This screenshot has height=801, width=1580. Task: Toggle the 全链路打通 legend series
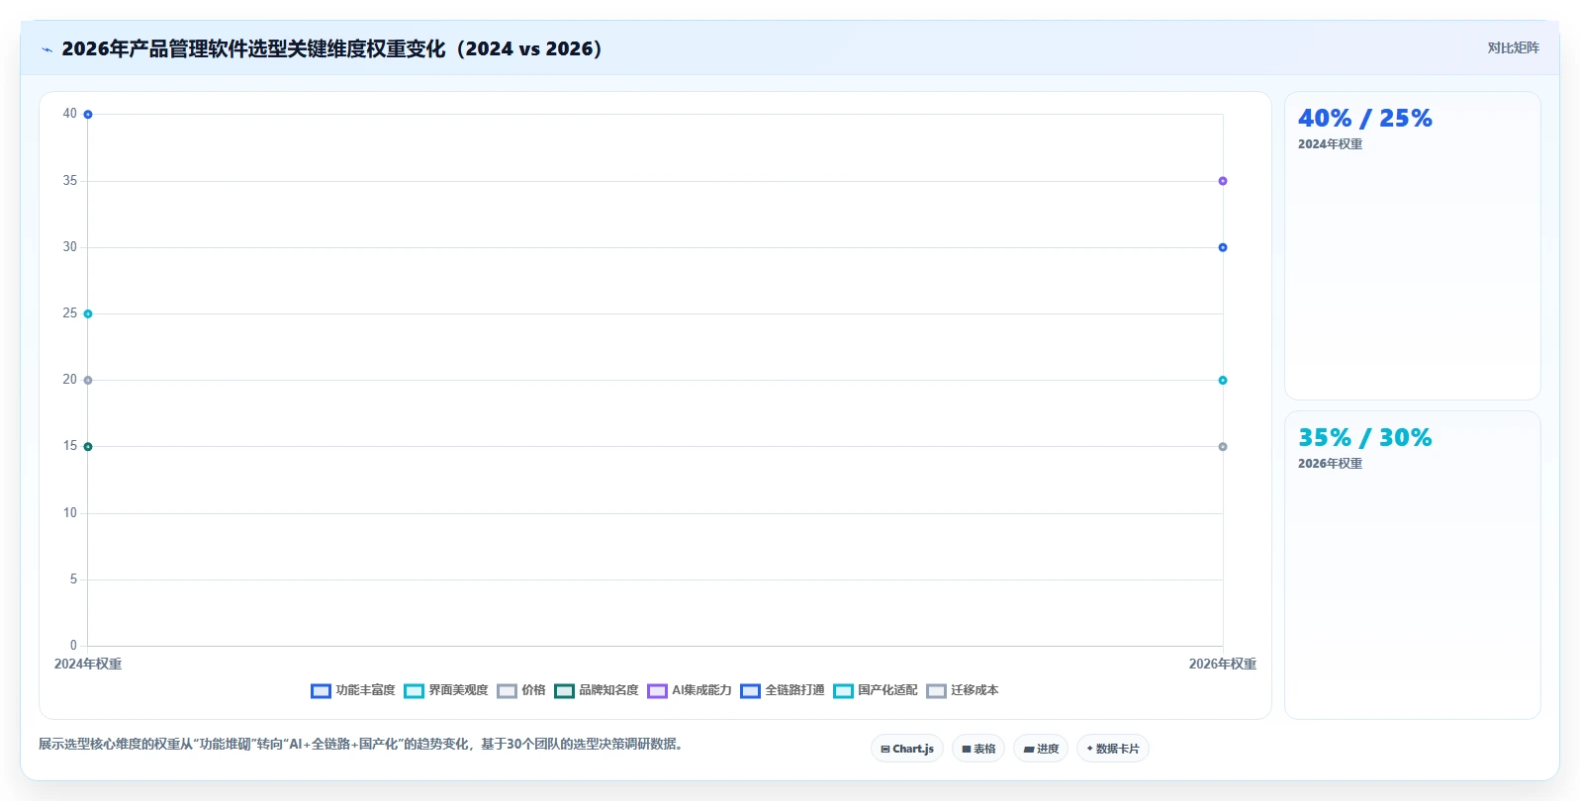pos(783,690)
